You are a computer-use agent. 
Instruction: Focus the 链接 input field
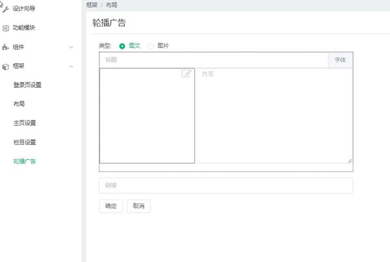[x=226, y=186]
